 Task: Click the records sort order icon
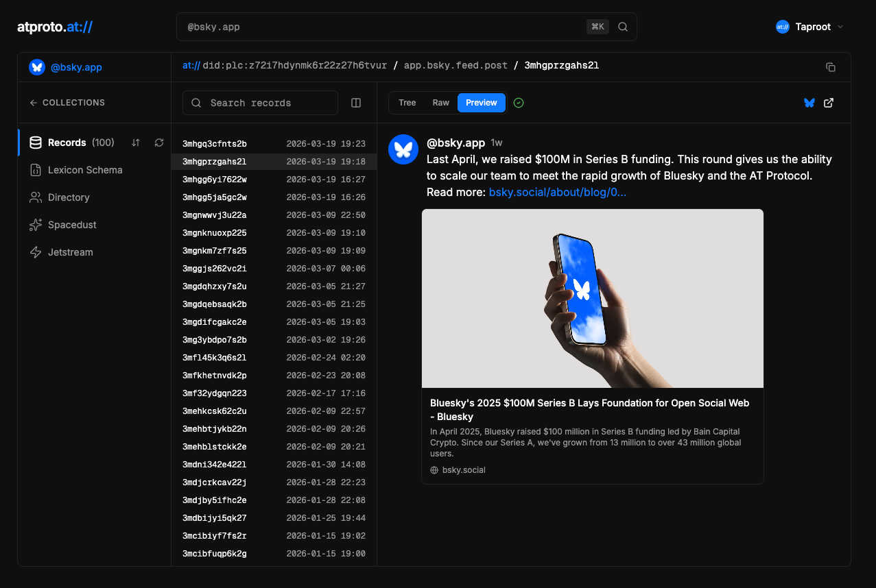(136, 143)
